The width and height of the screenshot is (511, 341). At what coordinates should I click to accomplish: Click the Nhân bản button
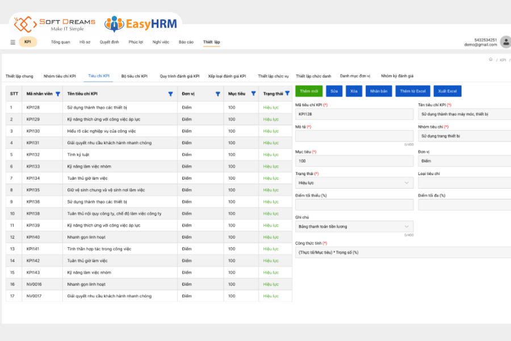[378, 91]
